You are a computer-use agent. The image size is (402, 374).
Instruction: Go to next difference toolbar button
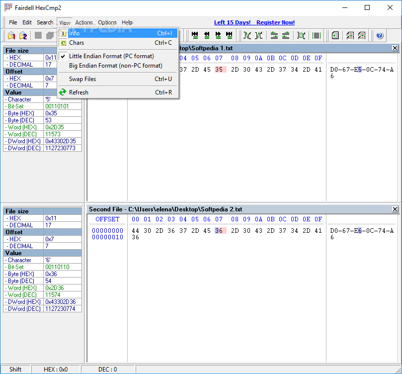(x=218, y=35)
